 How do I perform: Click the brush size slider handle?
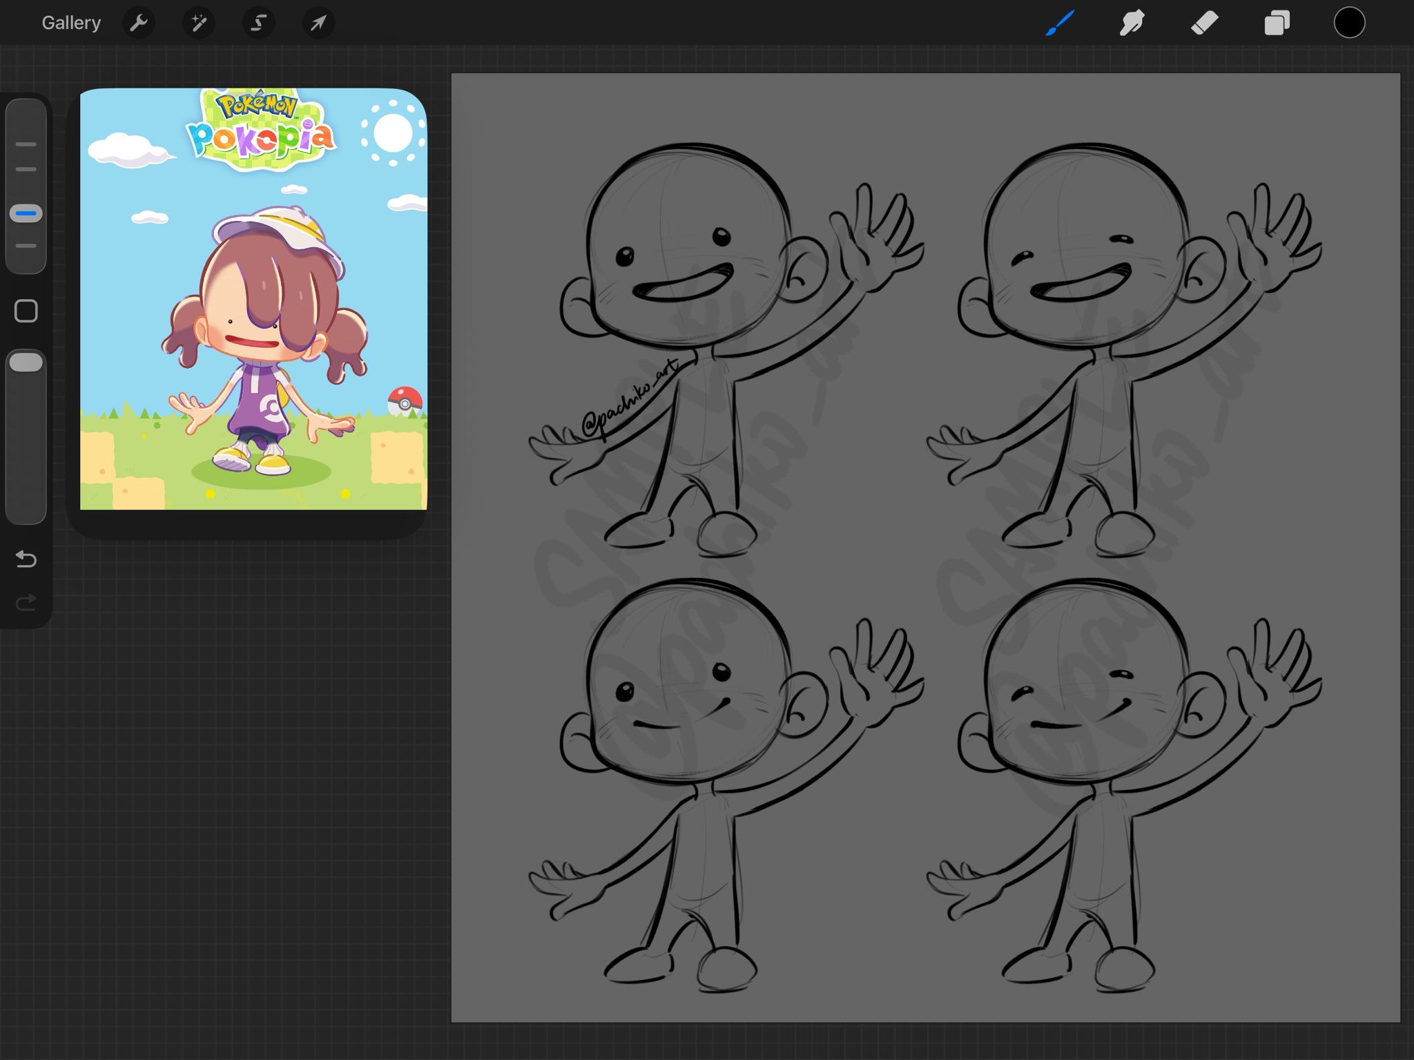26,213
